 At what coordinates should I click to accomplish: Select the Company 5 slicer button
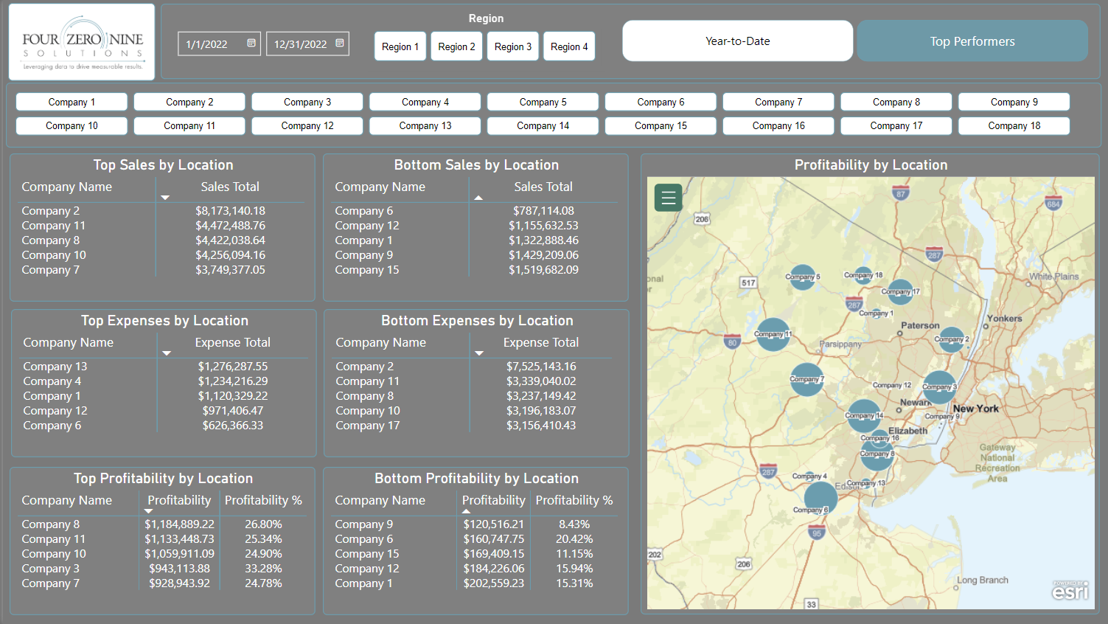click(x=543, y=102)
